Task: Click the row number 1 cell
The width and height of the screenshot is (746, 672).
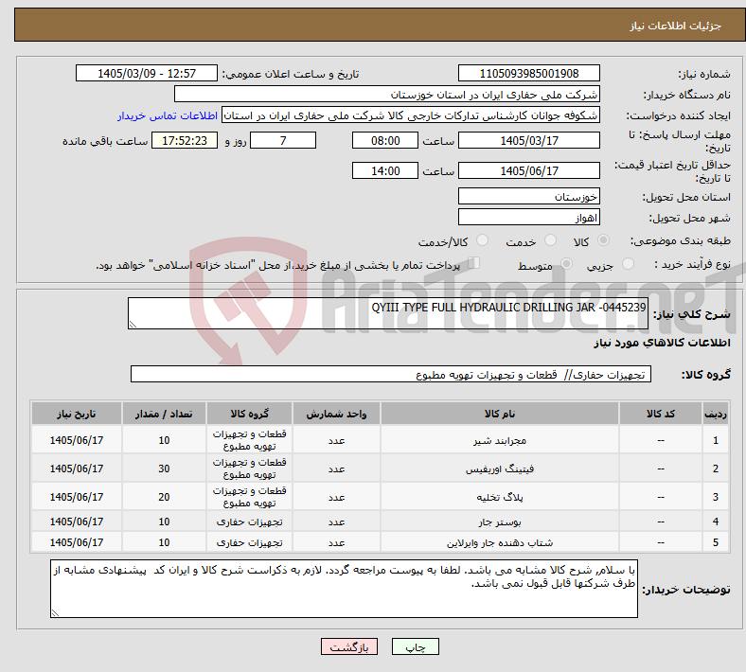Action: [715, 440]
